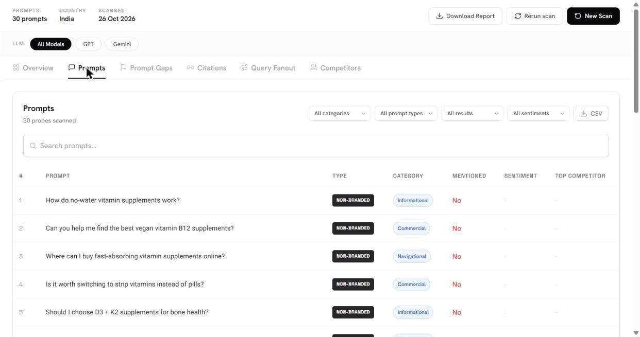The image size is (640, 337).
Task: Open the Citations tab
Action: click(x=207, y=68)
